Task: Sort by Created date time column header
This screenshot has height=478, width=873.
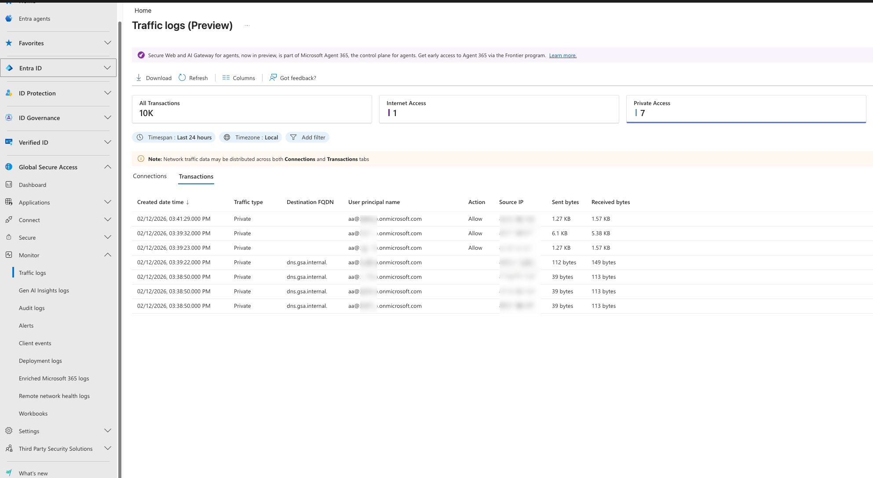Action: click(x=161, y=202)
